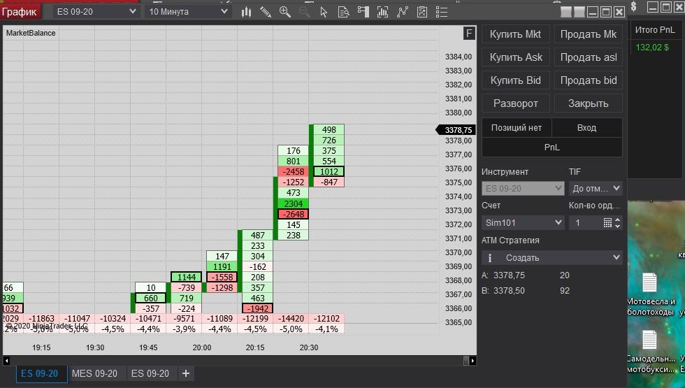Click the zoom in magnifier icon
This screenshot has height=388, width=685.
[x=285, y=12]
